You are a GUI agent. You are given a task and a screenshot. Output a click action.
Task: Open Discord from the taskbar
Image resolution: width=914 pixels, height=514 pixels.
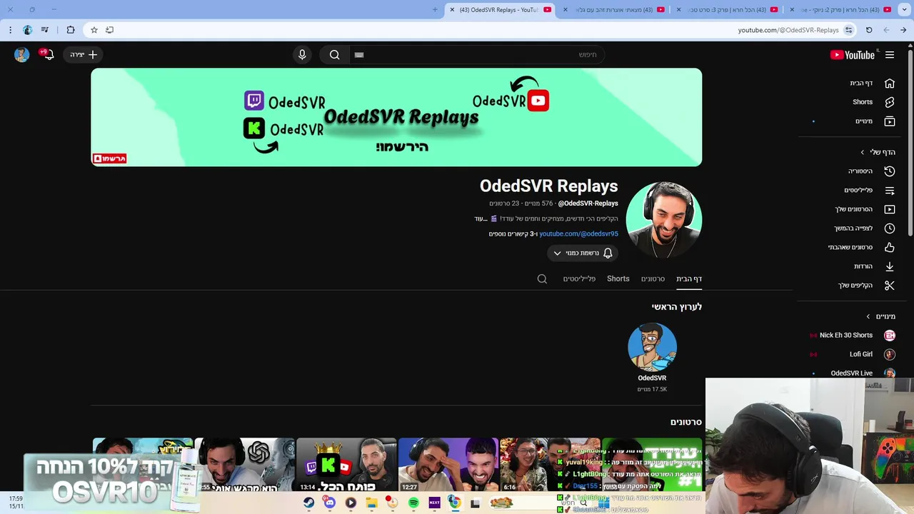[329, 503]
